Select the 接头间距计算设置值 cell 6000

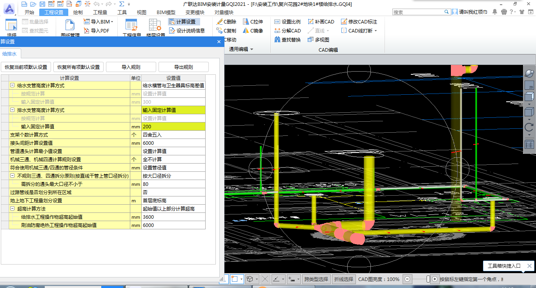[173, 143]
